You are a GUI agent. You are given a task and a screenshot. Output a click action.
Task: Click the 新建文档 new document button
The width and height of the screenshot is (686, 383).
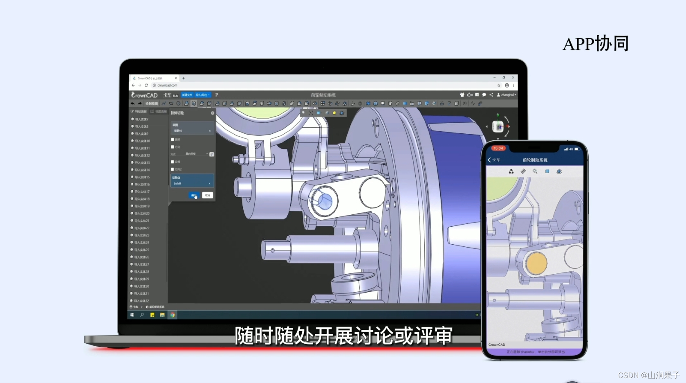coord(187,95)
